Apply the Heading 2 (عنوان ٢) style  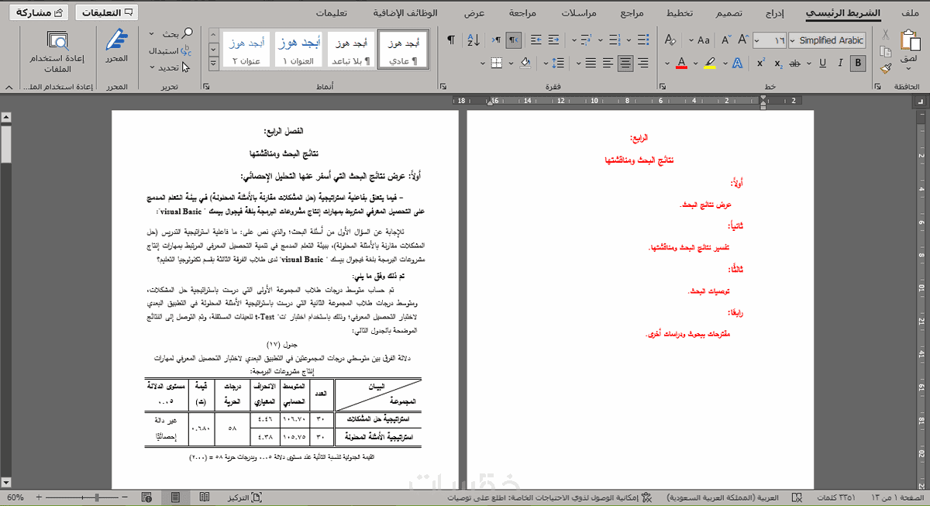pyautogui.click(x=248, y=50)
